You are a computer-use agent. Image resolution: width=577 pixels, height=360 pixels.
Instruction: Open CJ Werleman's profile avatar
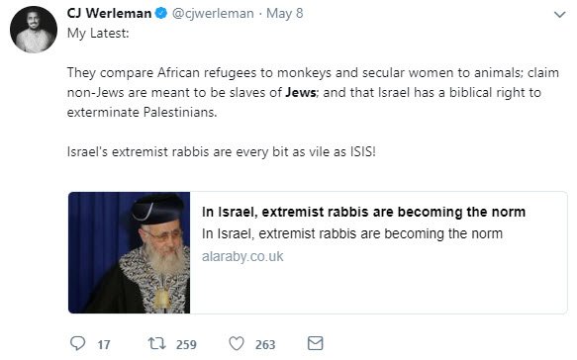click(x=34, y=30)
